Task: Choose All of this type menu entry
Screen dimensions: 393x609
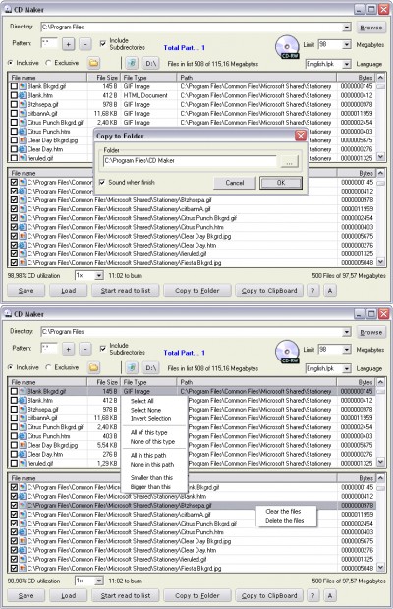Action: point(154,432)
